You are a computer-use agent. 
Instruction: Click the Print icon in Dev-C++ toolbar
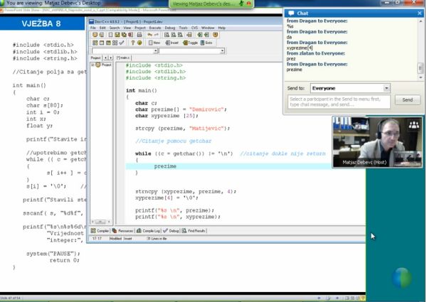click(x=139, y=35)
